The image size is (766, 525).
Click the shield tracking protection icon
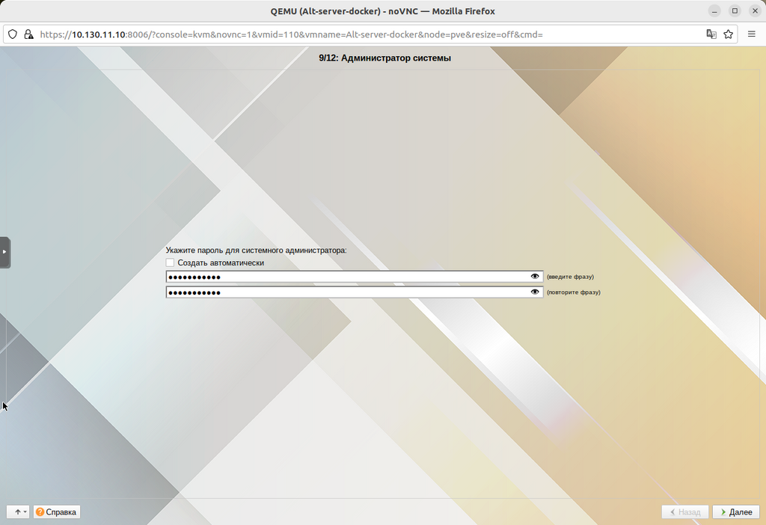12,34
